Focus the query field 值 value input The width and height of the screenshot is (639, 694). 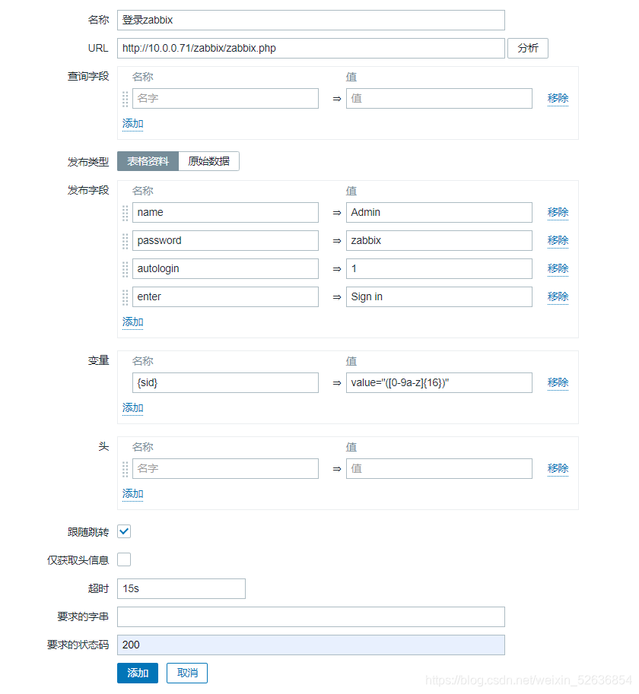[439, 99]
